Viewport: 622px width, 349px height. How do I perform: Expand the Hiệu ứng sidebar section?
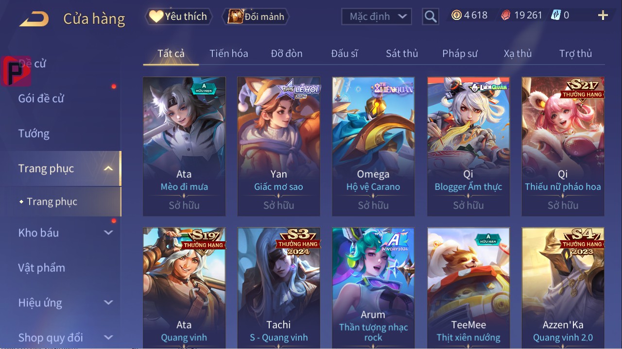108,302
